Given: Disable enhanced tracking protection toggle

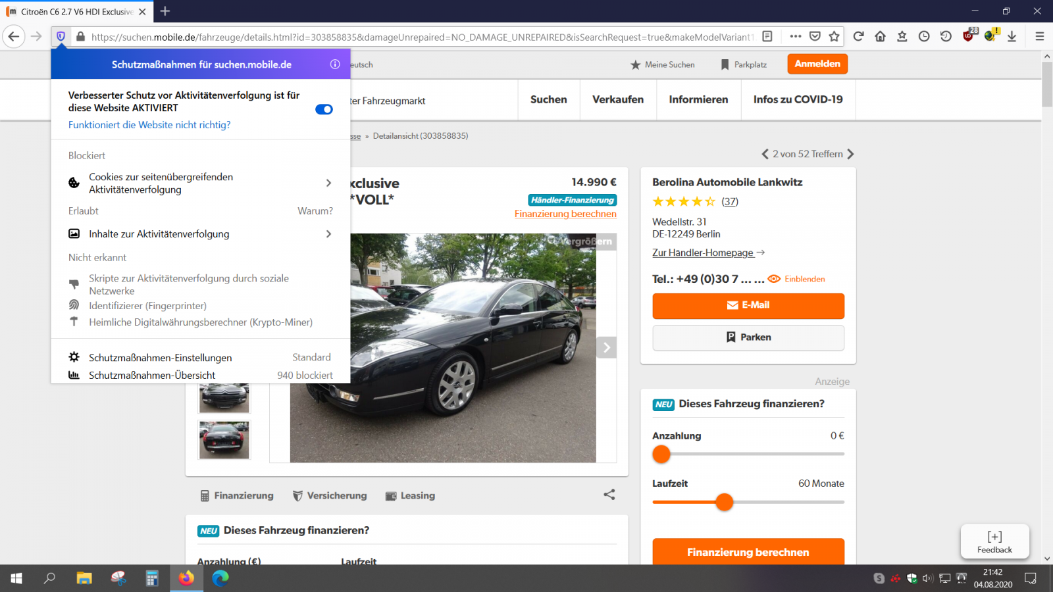Looking at the screenshot, I should 324,109.
